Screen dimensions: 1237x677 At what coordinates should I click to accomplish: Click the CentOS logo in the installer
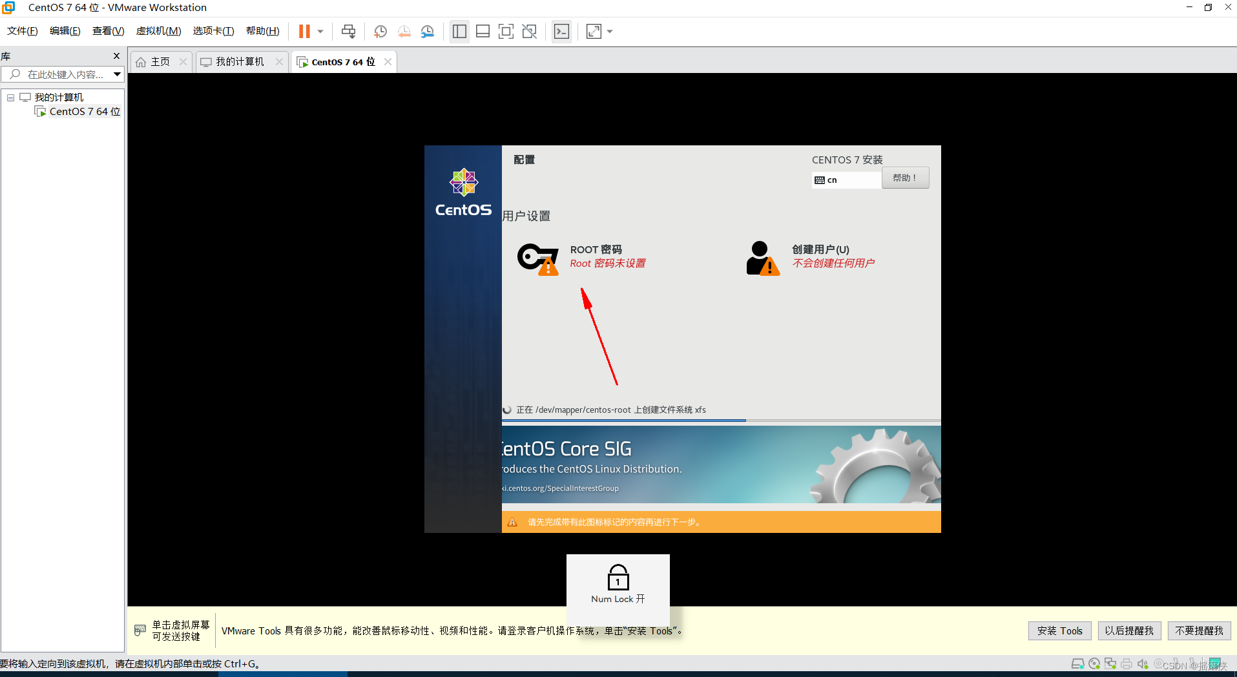463,193
